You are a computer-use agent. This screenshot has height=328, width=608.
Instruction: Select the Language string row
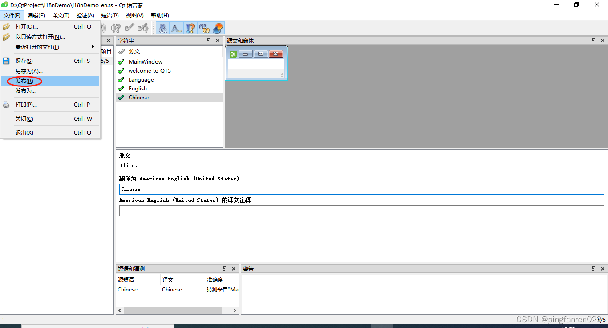pos(169,80)
